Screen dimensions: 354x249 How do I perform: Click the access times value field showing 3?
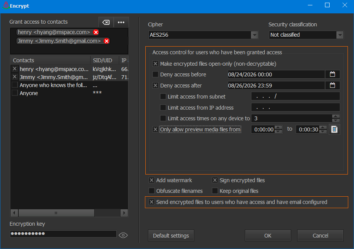(291, 118)
